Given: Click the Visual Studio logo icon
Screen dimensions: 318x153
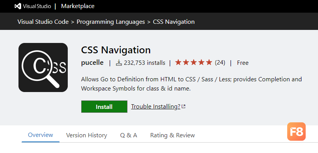Looking at the screenshot, I should 18,6.
